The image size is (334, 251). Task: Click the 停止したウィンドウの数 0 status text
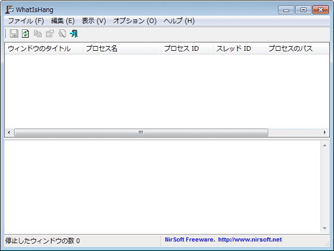42,241
